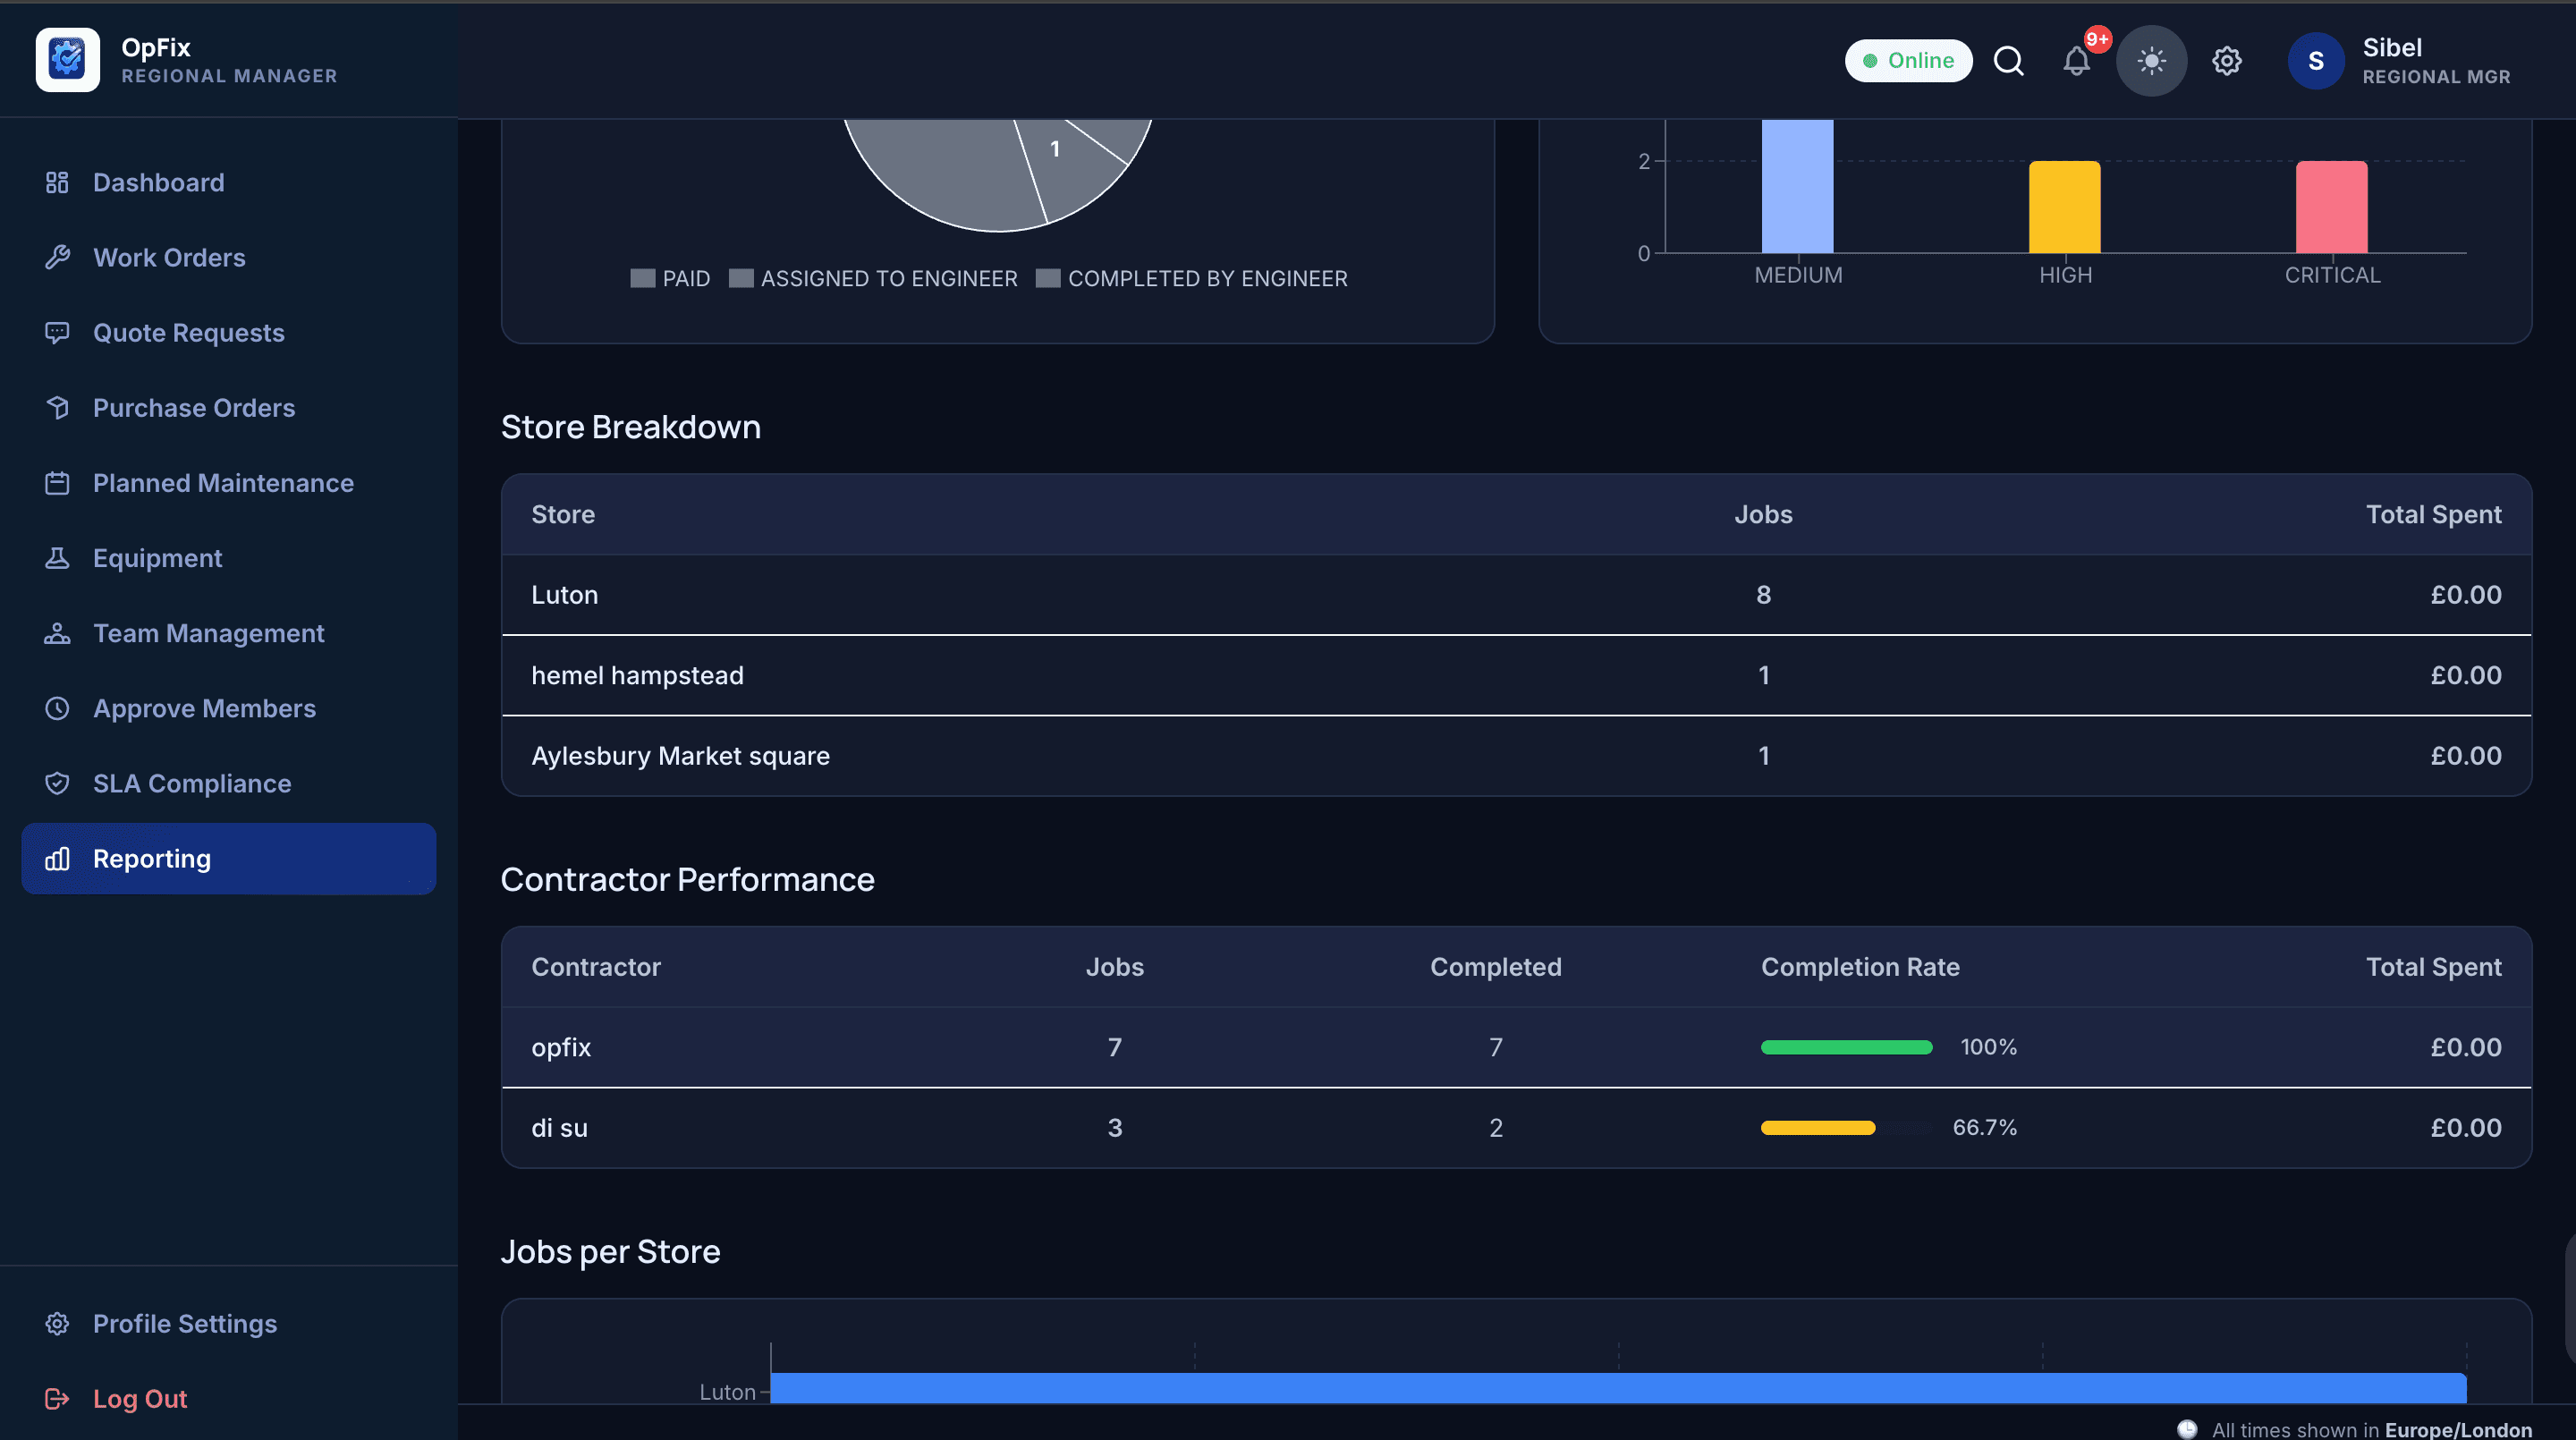Open the notifications bell icon

coord(2076,62)
